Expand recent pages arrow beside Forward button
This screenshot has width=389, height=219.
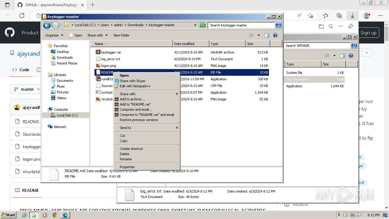click(61, 25)
